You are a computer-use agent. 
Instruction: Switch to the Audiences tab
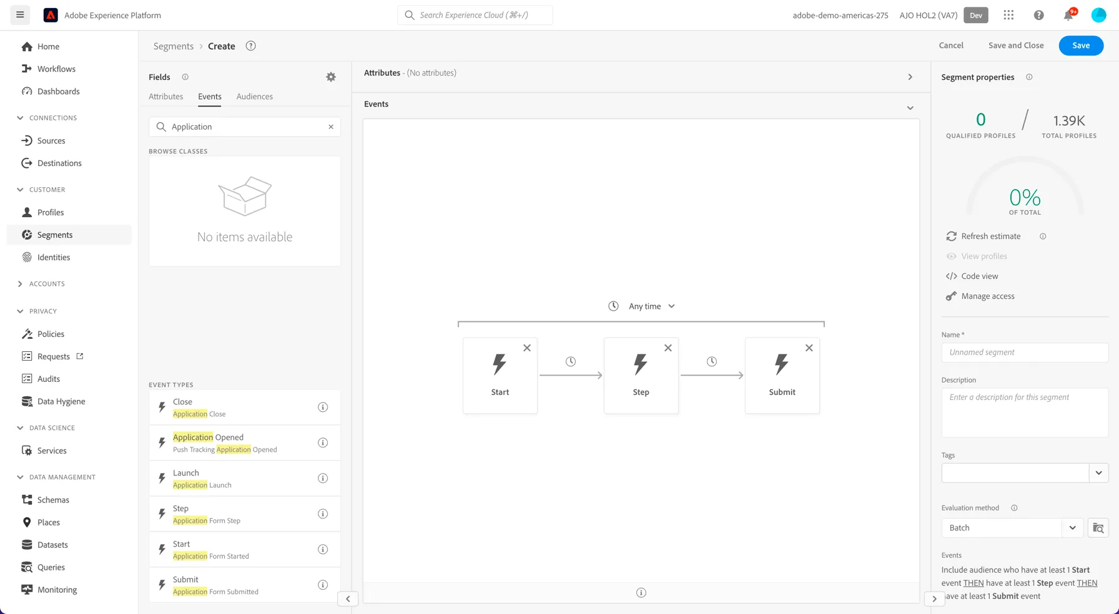pyautogui.click(x=255, y=96)
